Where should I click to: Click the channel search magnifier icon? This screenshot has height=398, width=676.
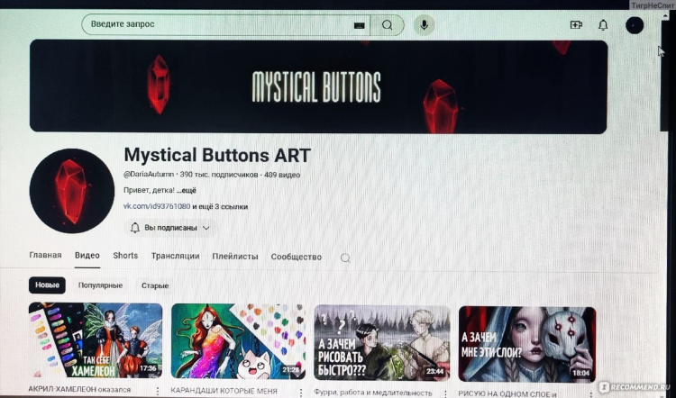pos(345,258)
